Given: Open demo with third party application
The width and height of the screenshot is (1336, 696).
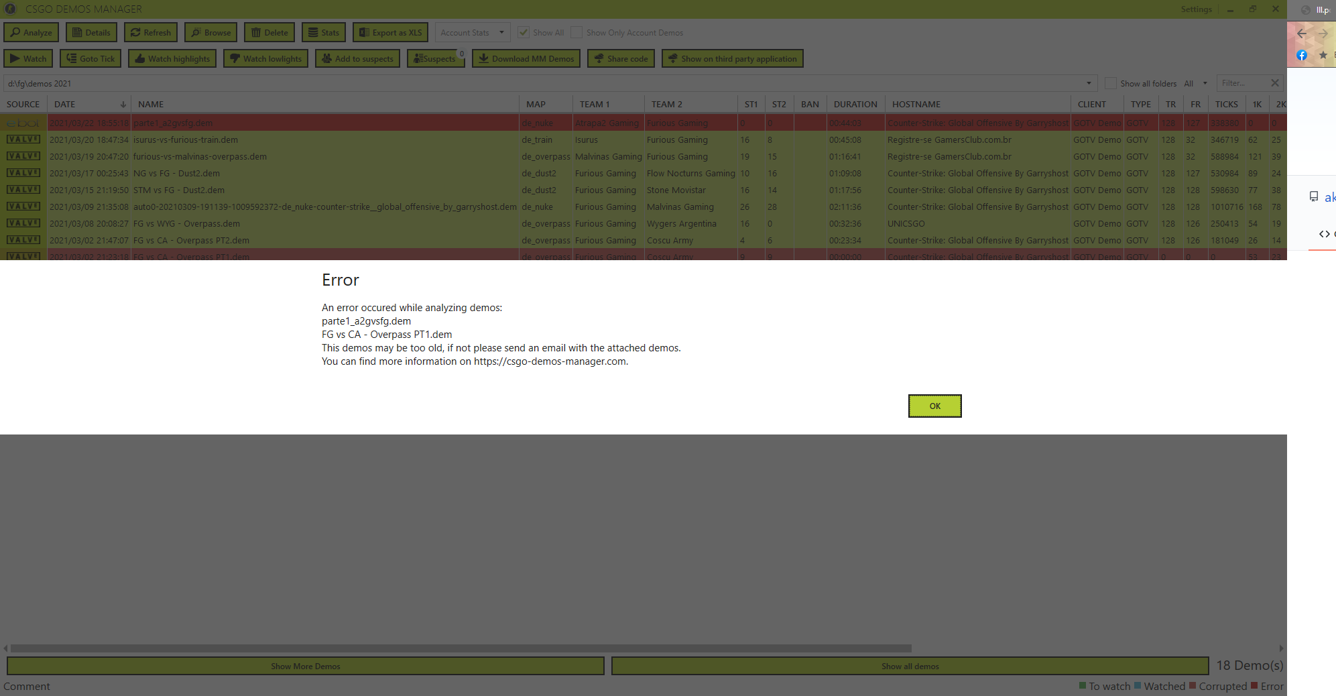Looking at the screenshot, I should click(732, 58).
